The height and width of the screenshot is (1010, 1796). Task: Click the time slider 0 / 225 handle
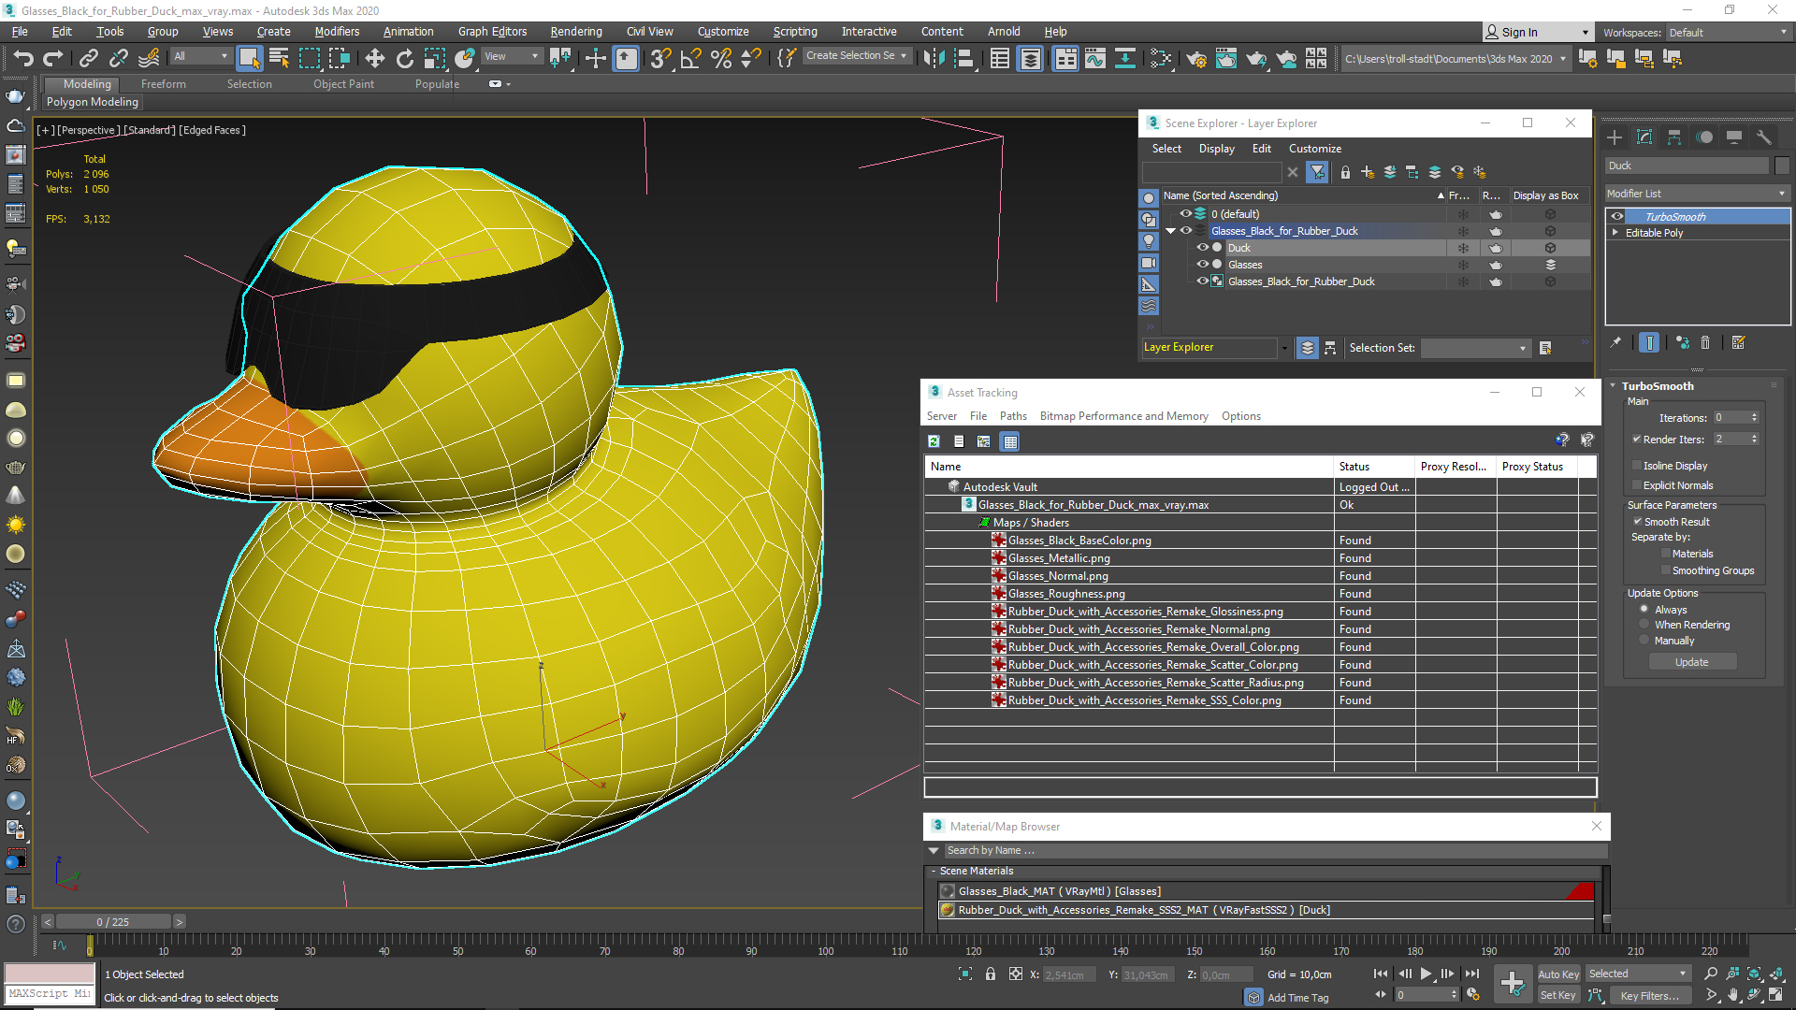112,922
